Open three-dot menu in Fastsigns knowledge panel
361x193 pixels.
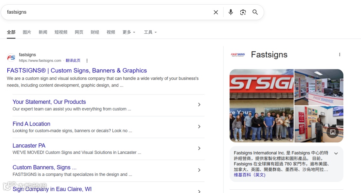tap(340, 54)
